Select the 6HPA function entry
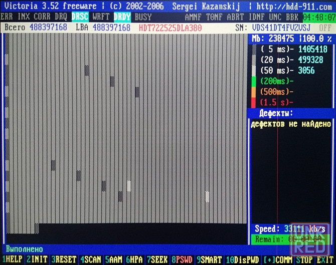The width and height of the screenshot is (336, 265). 134,259
